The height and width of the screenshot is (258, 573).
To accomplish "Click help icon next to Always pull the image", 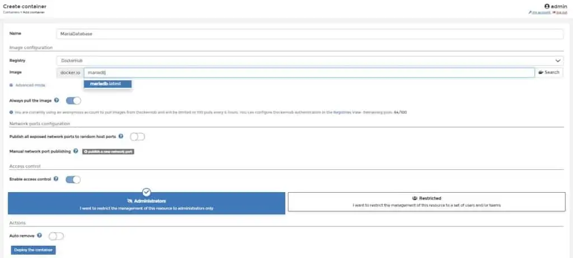I will click(x=57, y=101).
